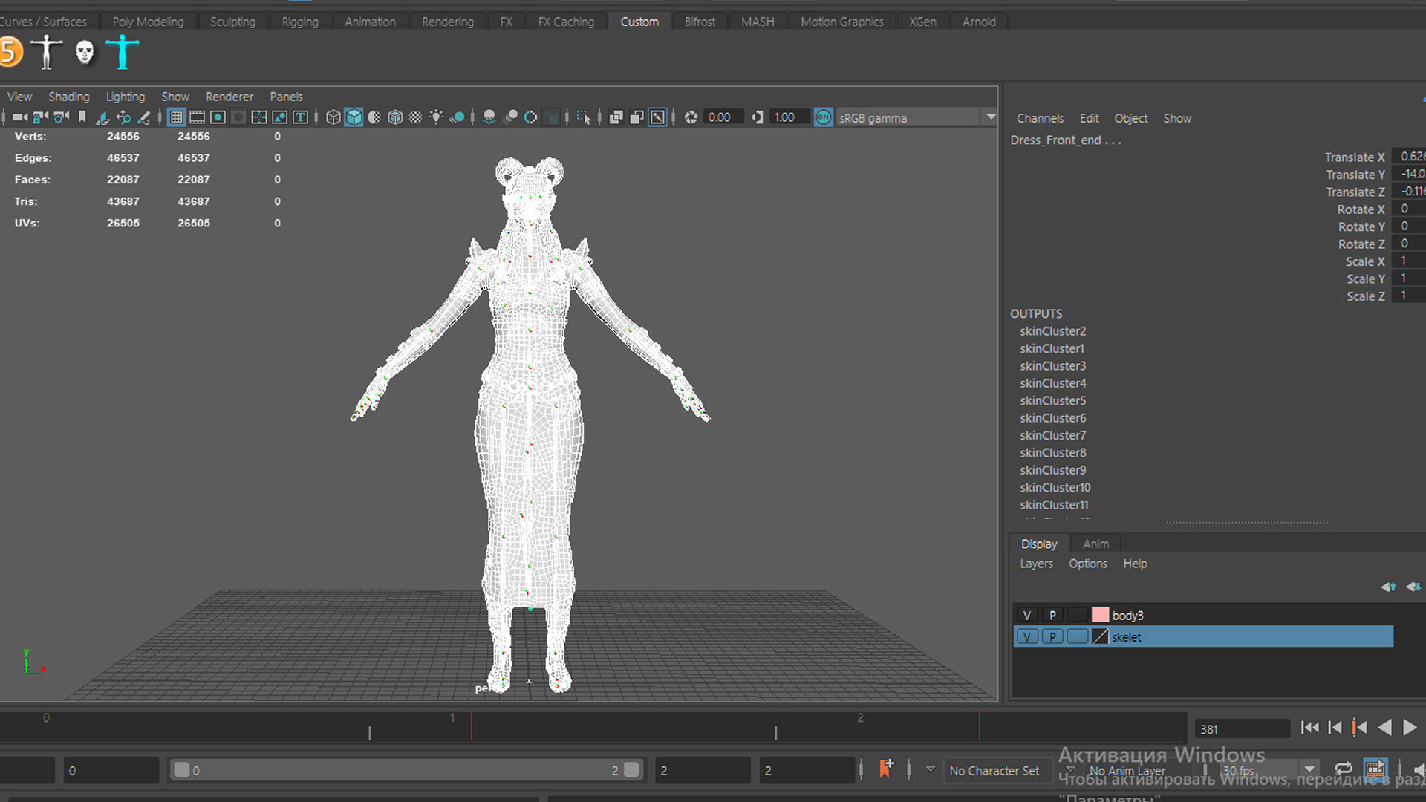Click the Select Camera icon in panel toolbar

click(20, 117)
